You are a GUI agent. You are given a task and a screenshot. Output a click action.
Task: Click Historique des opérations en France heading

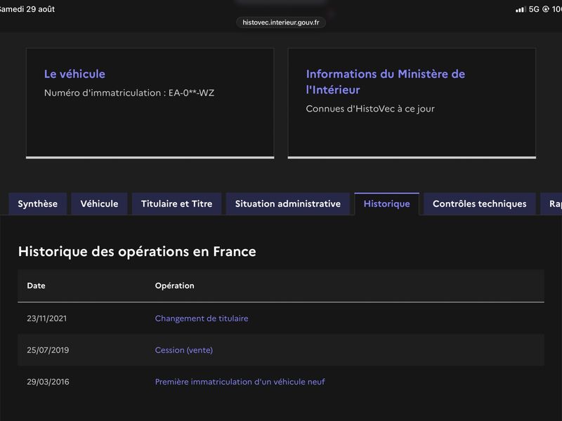[137, 252]
